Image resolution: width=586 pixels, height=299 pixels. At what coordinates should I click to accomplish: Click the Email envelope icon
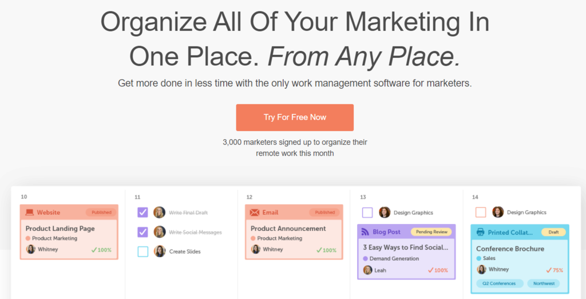tap(255, 213)
